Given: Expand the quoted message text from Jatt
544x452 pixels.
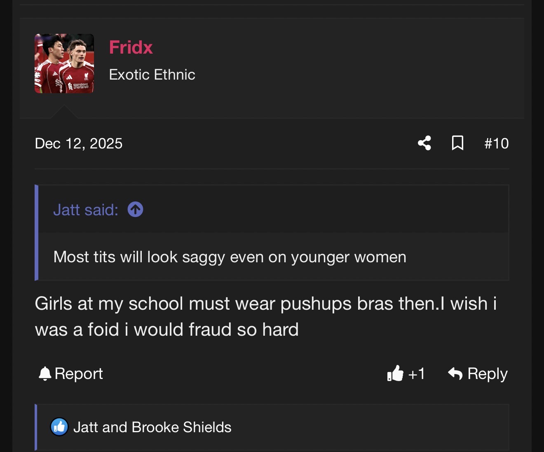Looking at the screenshot, I should 230,257.
